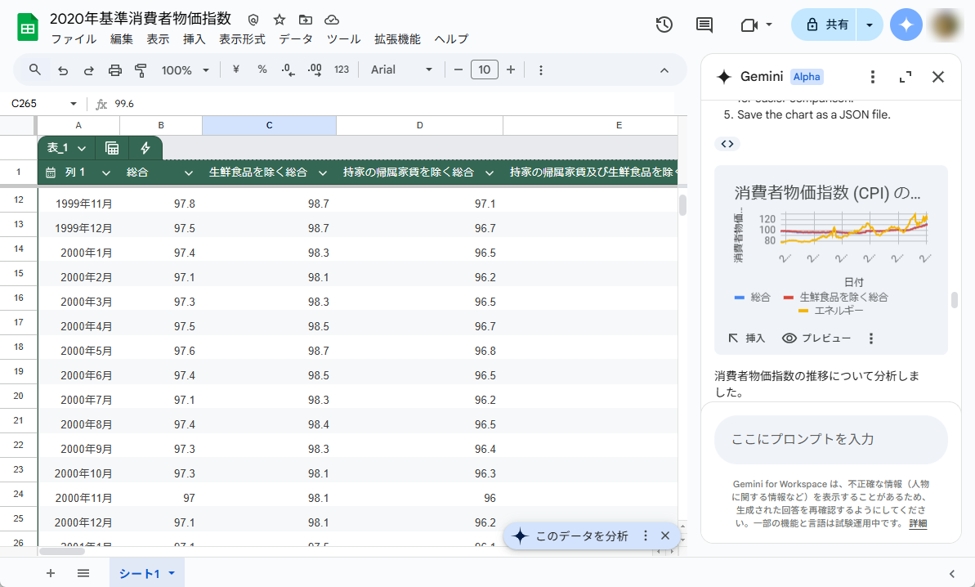Insert Gemini chart with 挿入 button
The image size is (975, 587).
(746, 338)
